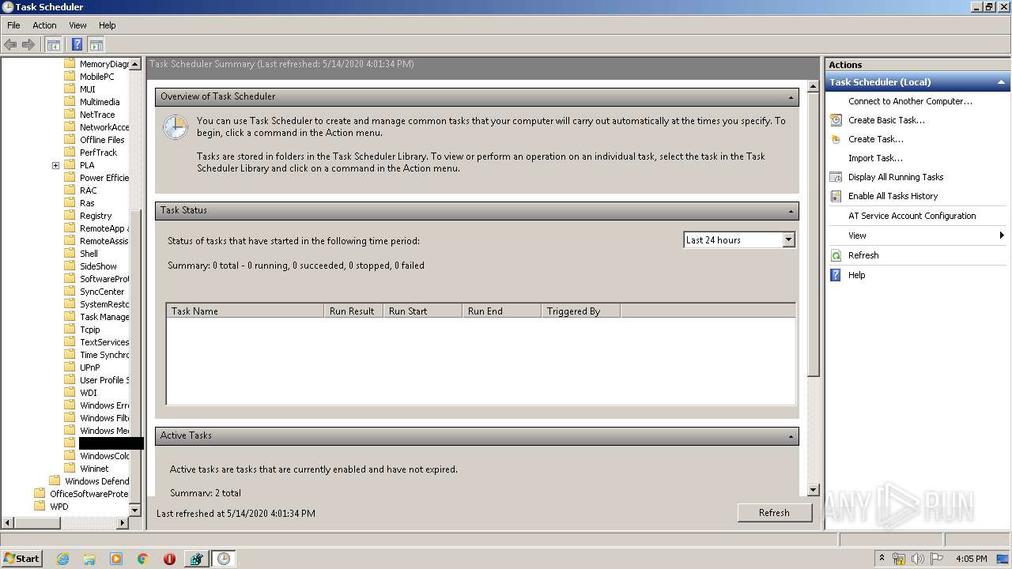
Task: Toggle Show/Hide Console Tree toolbar icon
Action: point(53,44)
